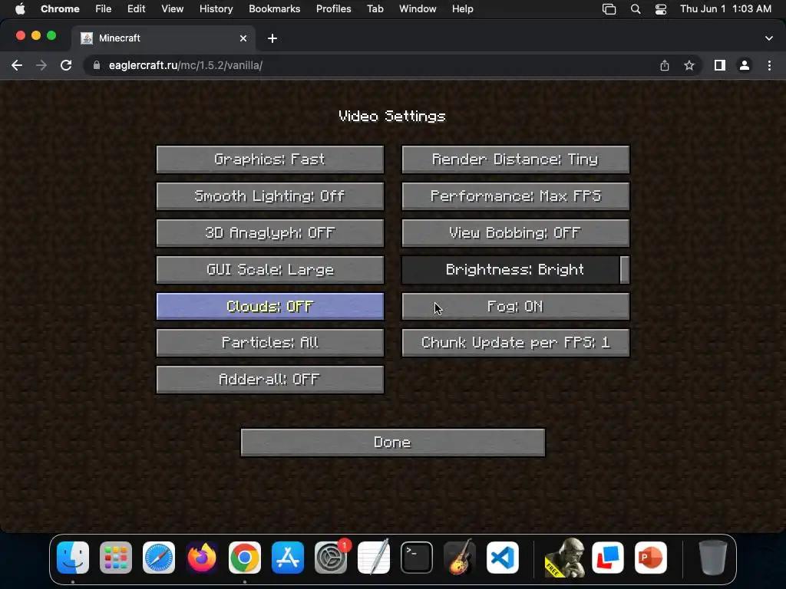
Task: Open Chrome three-dot menu
Action: coord(769,65)
